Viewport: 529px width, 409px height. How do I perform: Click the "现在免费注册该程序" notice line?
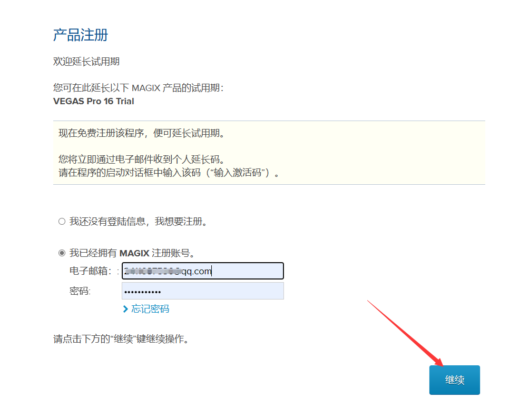tap(142, 133)
